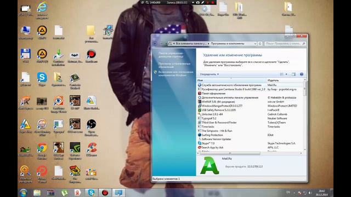Click inside the Programs search field
The width and height of the screenshot is (351, 197).
285,44
